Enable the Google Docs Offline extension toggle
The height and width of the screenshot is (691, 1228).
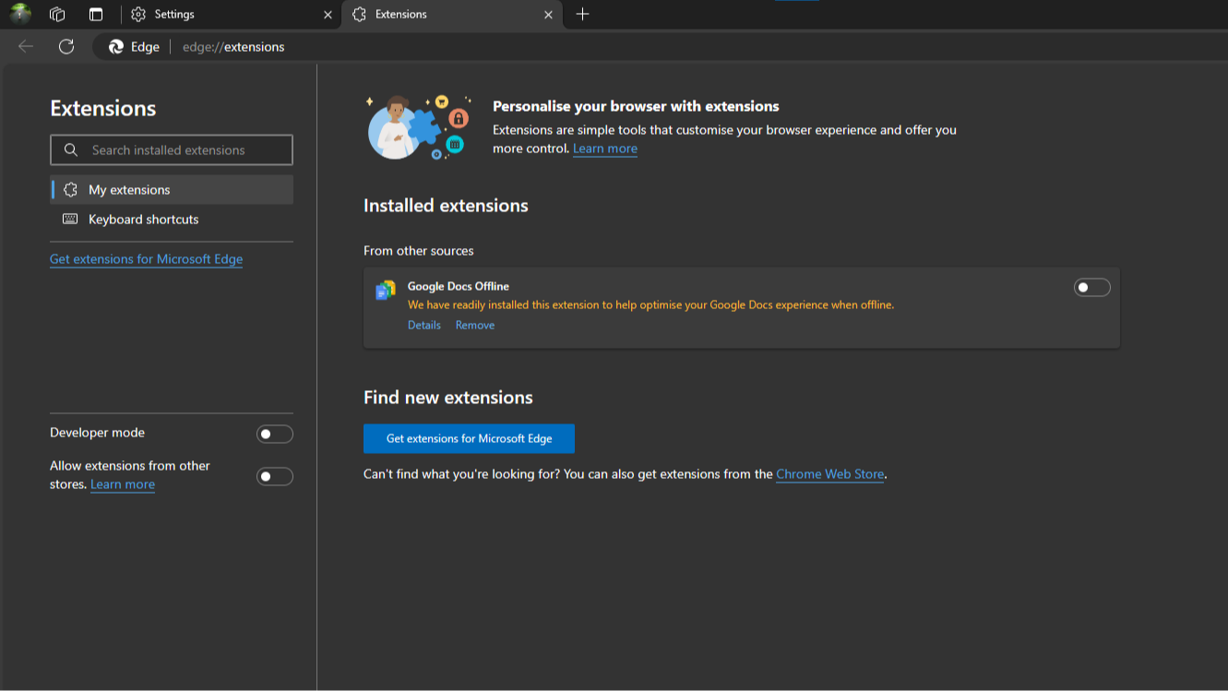point(1092,288)
